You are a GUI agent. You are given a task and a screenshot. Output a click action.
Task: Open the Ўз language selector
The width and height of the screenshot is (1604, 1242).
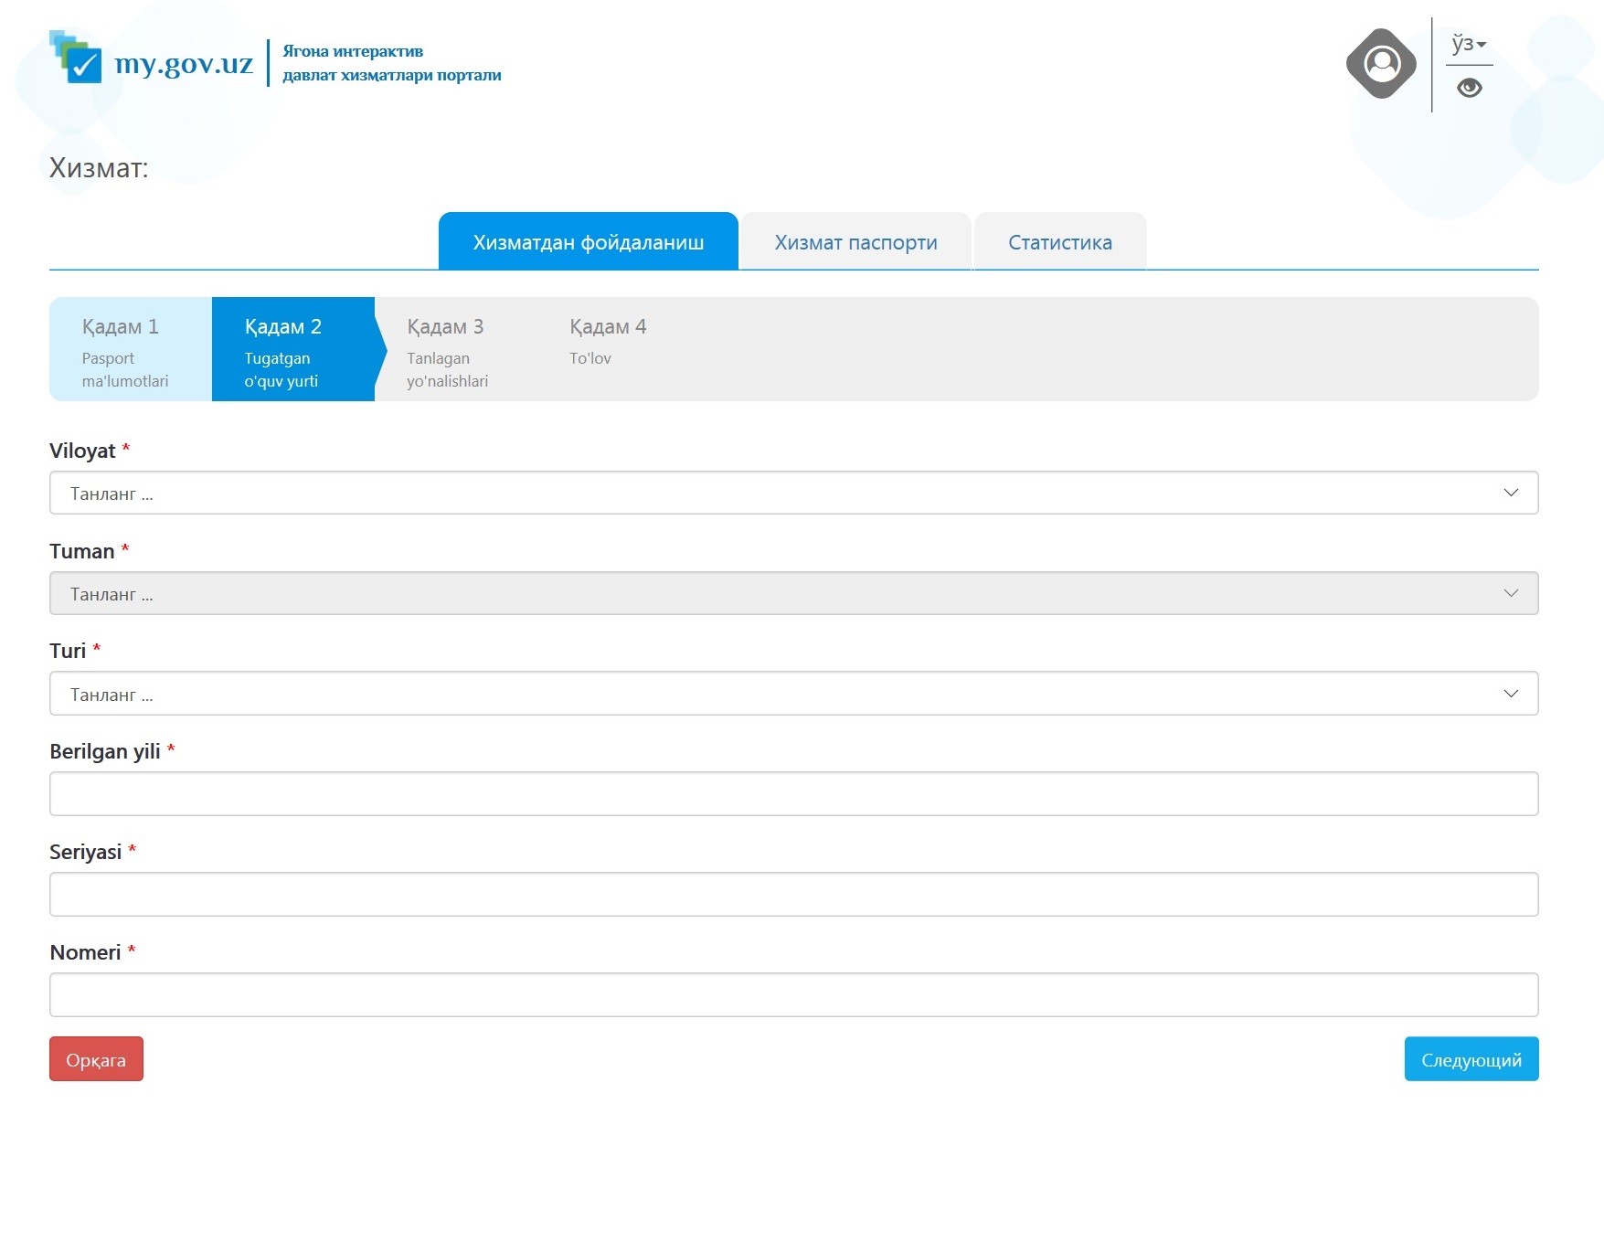(x=1469, y=44)
